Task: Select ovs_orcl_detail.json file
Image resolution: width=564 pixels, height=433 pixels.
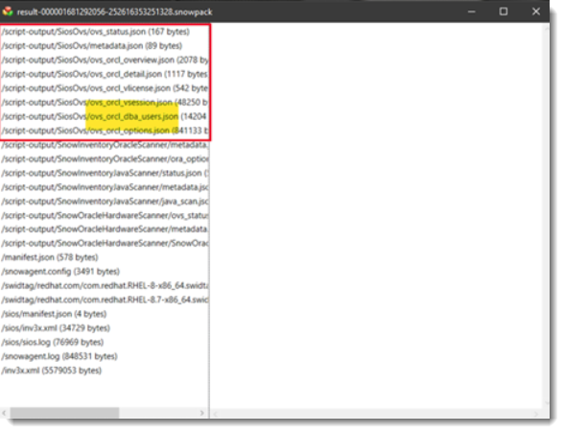Action: [106, 74]
